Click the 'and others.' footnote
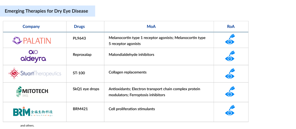This screenshot has width=296, height=129. (x=27, y=126)
